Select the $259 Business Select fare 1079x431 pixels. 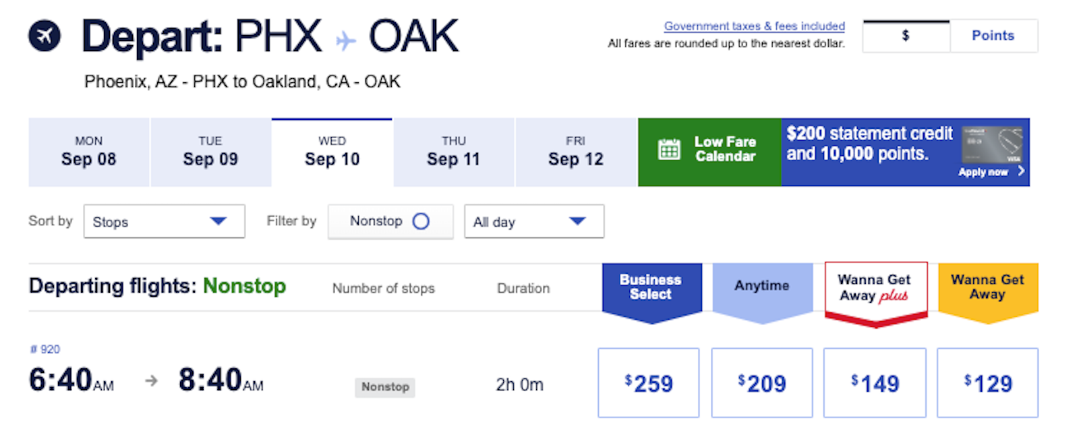649,383
